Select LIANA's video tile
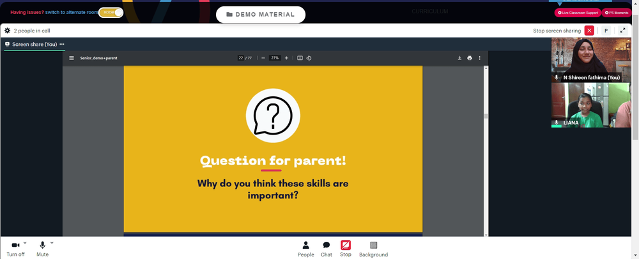639x259 pixels. (591, 105)
